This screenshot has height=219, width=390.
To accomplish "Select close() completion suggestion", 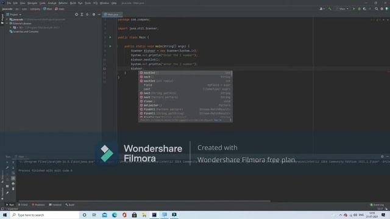I will coord(185,102).
